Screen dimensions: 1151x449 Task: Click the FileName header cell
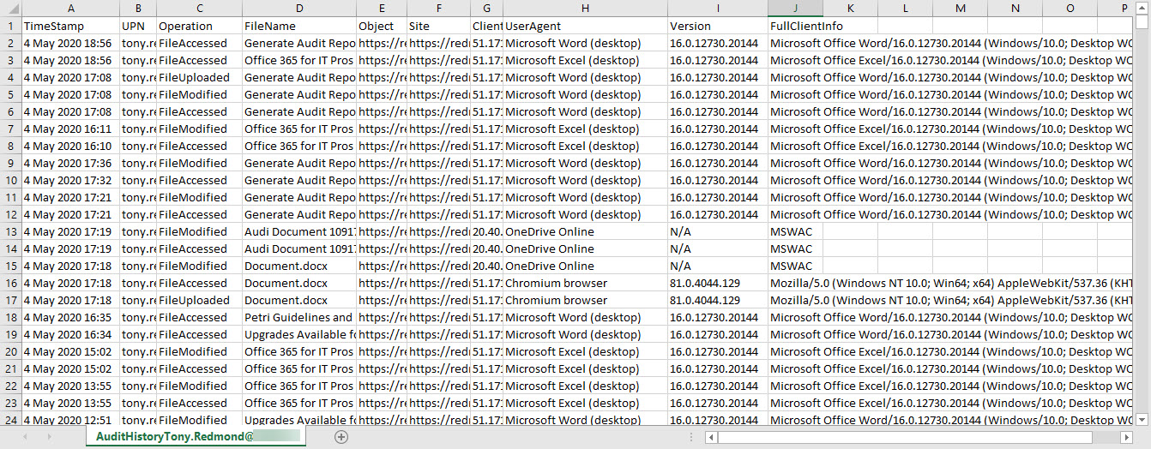tap(298, 26)
